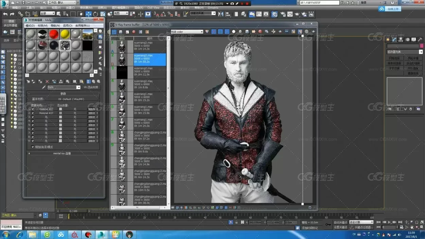425x239 pixels.
Task: Toggle coat material 2 checkbox
Action: tap(33, 113)
